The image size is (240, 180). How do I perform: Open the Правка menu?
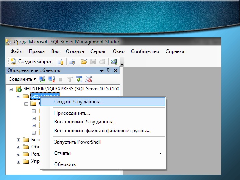37,51
